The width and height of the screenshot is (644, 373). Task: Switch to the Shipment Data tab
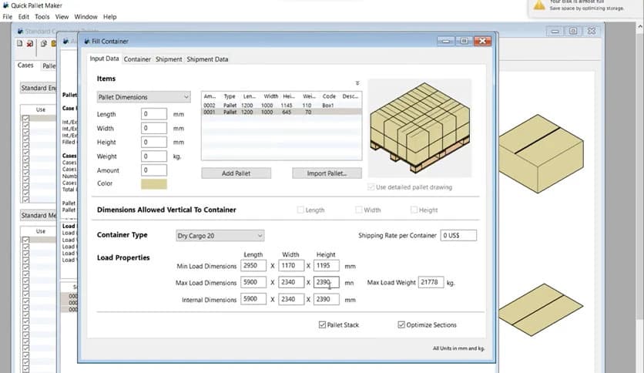[x=207, y=59]
